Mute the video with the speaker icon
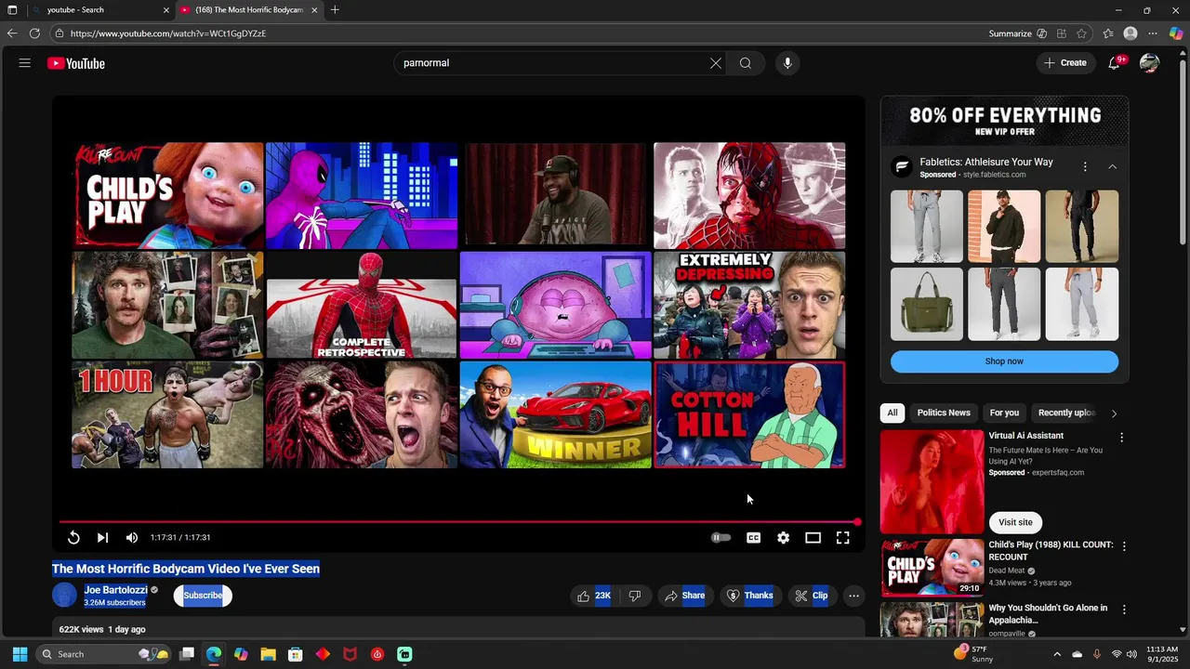 (x=132, y=537)
